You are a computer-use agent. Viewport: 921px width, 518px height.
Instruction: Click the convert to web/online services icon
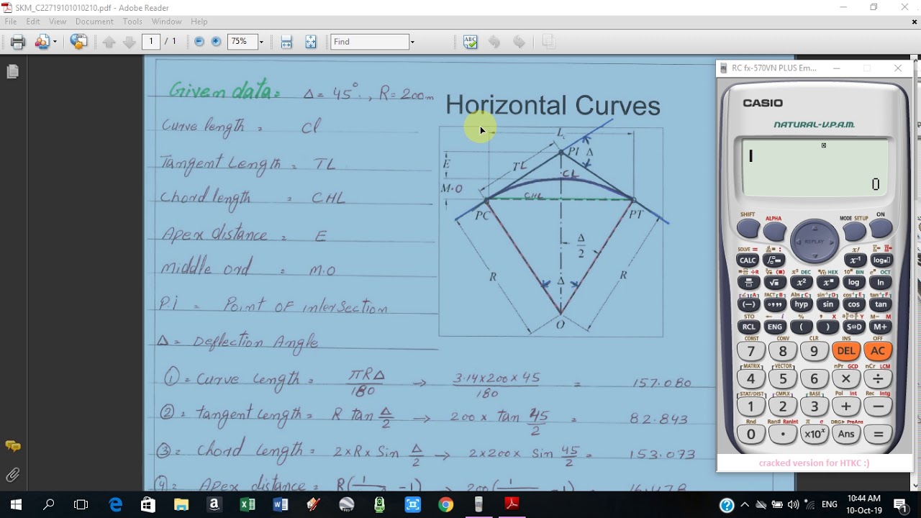(78, 42)
